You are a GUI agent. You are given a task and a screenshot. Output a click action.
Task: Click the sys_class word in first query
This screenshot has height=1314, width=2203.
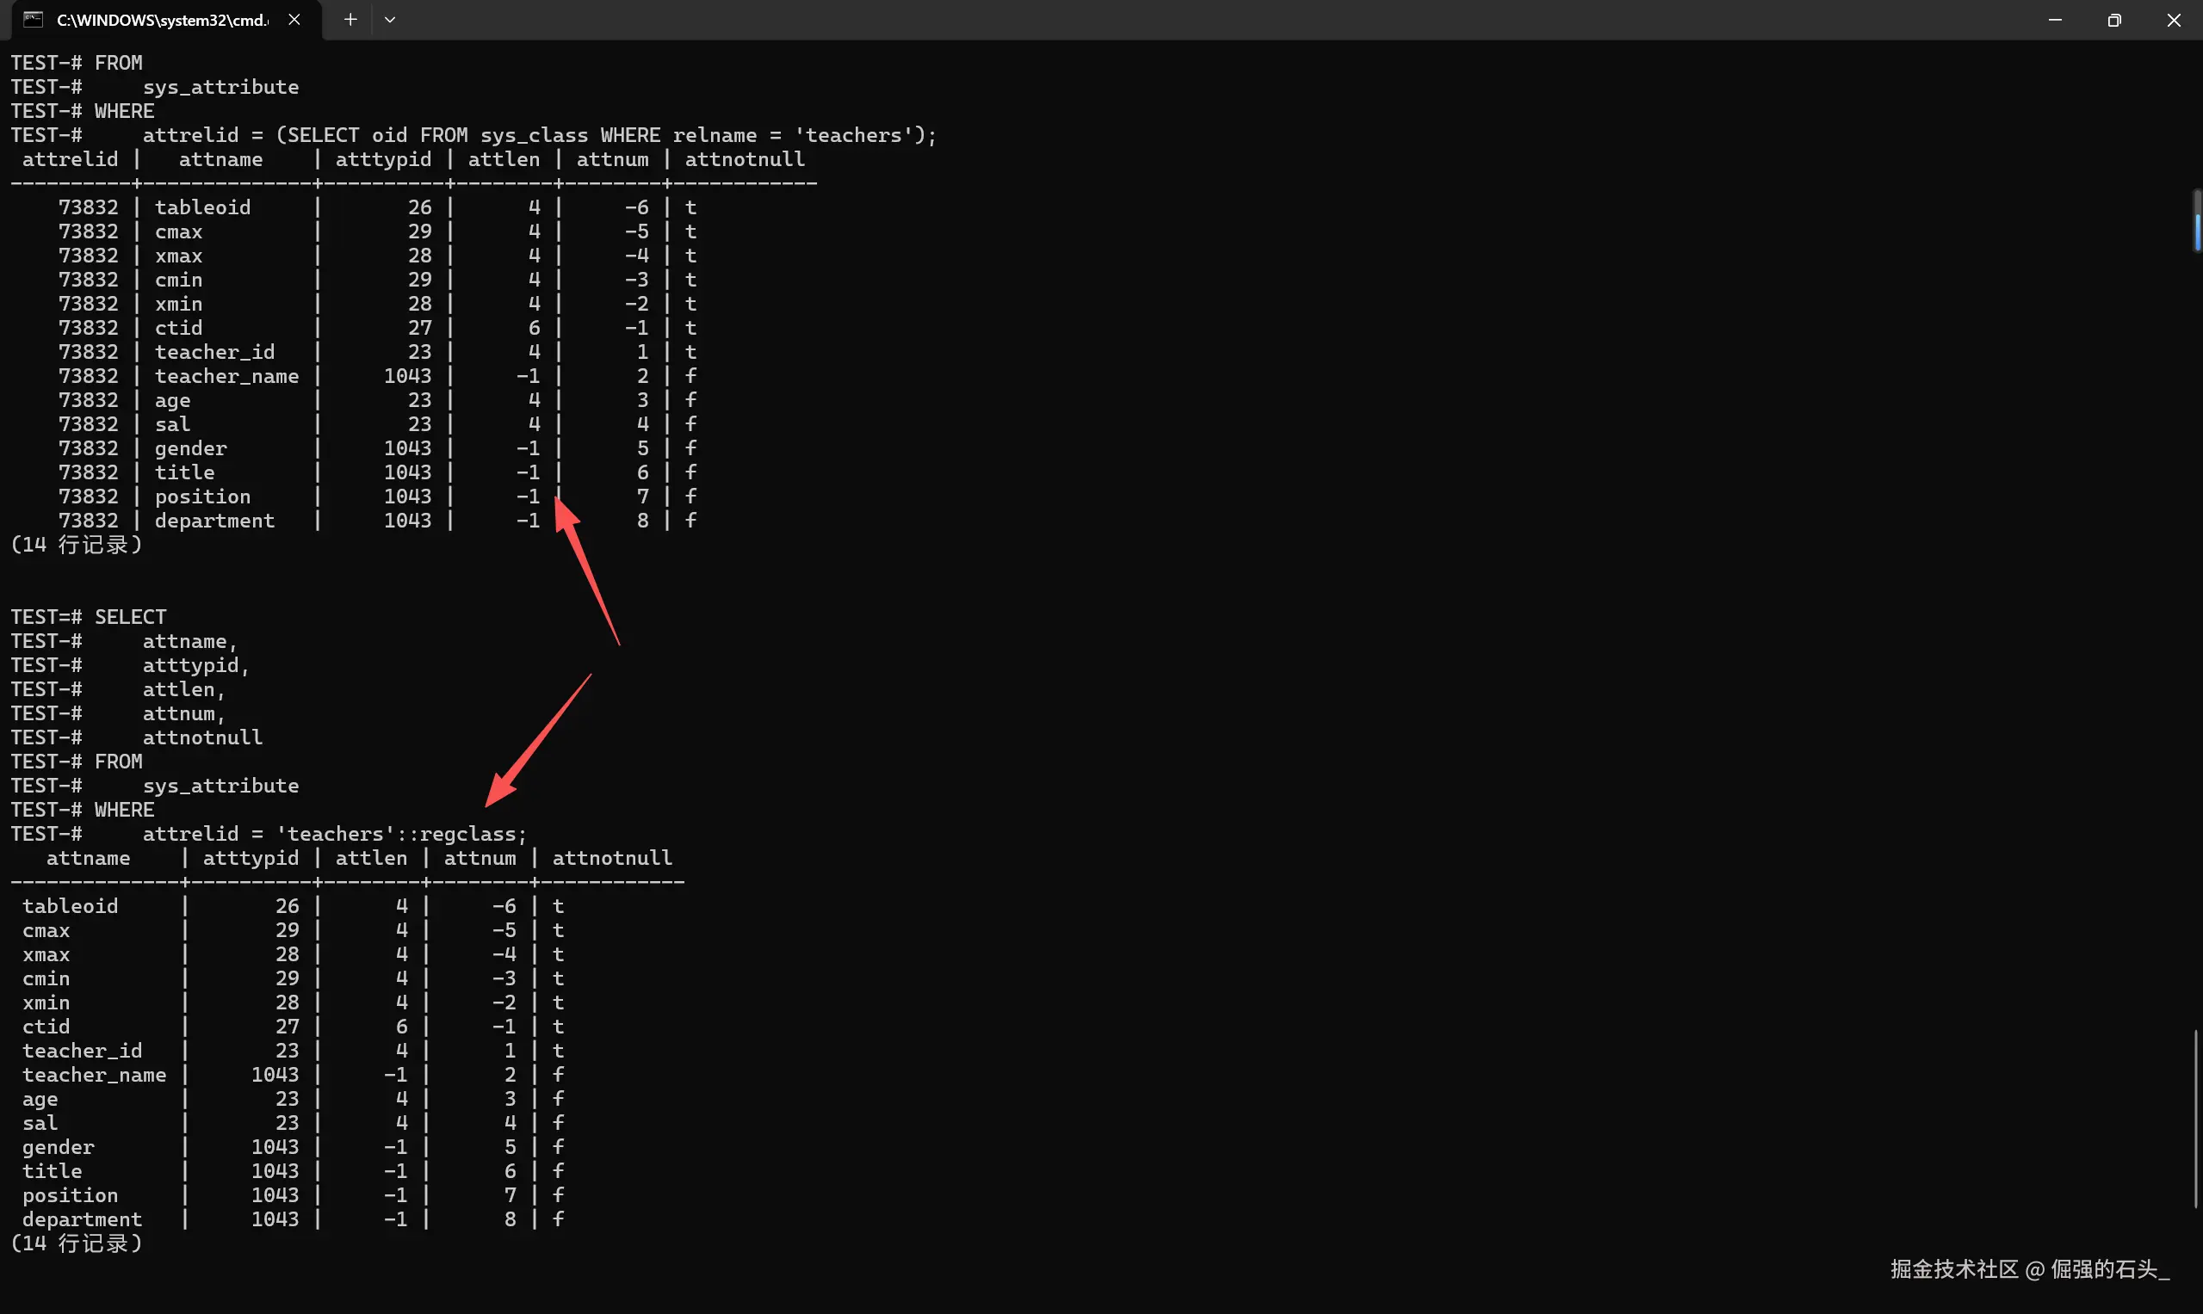pos(534,135)
